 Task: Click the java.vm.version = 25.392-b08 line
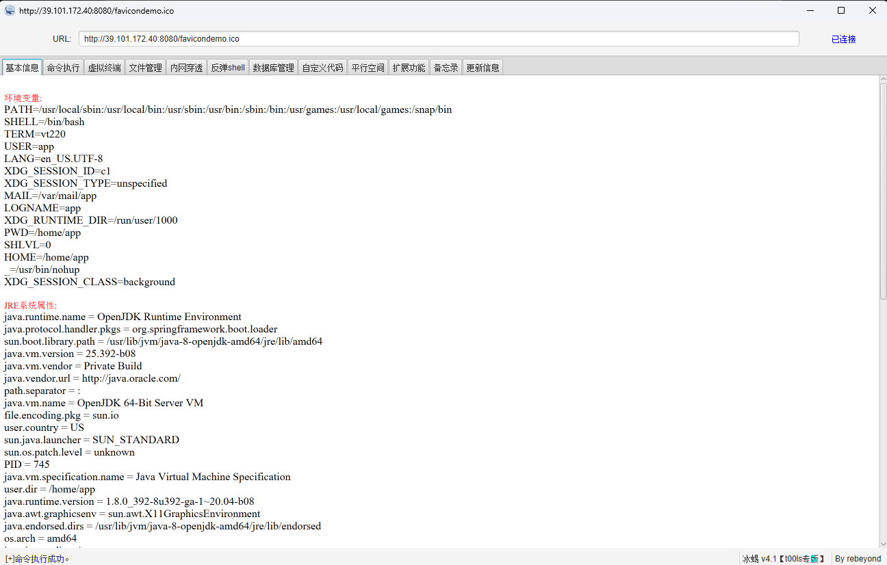(70, 354)
